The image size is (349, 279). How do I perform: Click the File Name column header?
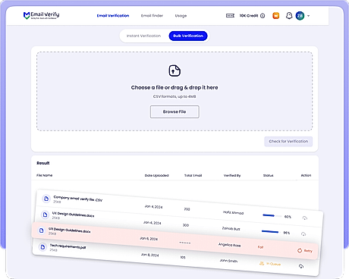44,175
